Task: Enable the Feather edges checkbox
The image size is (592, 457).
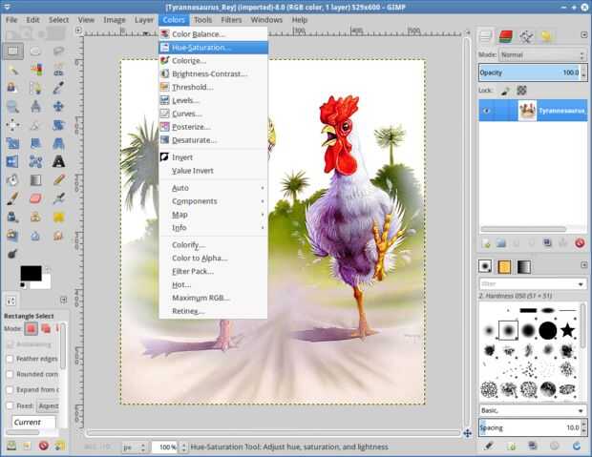Action: [x=10, y=359]
